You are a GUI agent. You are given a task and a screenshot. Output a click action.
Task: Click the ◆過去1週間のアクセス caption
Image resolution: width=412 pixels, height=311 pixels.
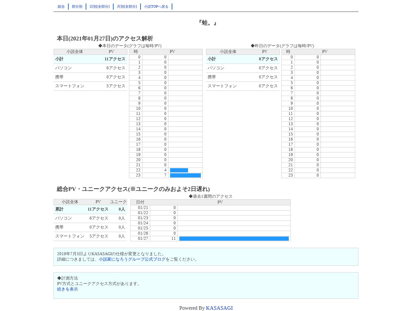coord(210,196)
